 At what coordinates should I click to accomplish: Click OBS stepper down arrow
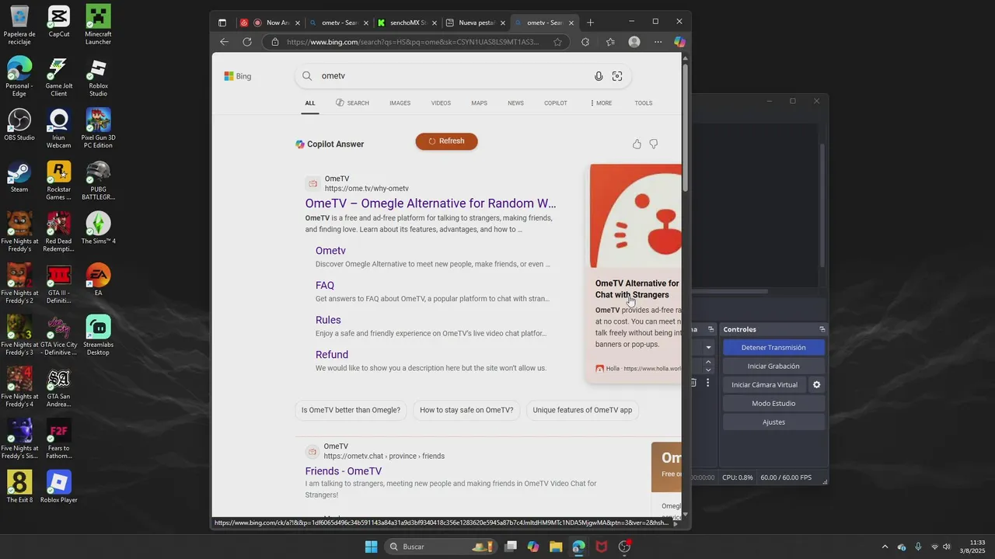tap(708, 370)
